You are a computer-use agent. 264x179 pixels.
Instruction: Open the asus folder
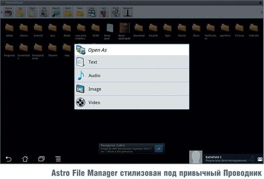point(52,30)
